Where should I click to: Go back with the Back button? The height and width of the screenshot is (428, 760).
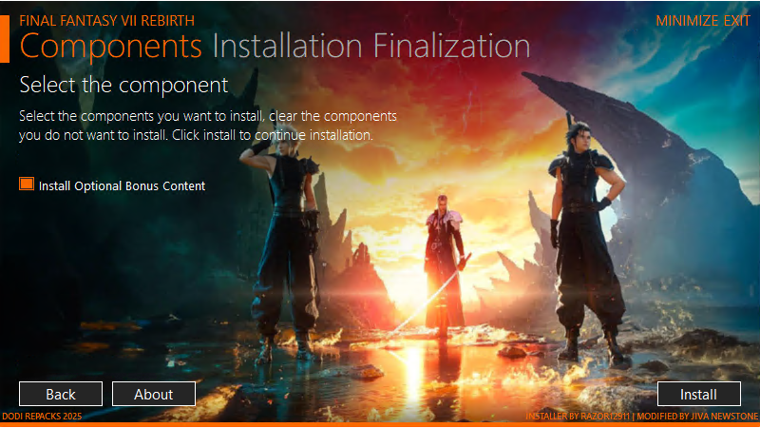(61, 394)
